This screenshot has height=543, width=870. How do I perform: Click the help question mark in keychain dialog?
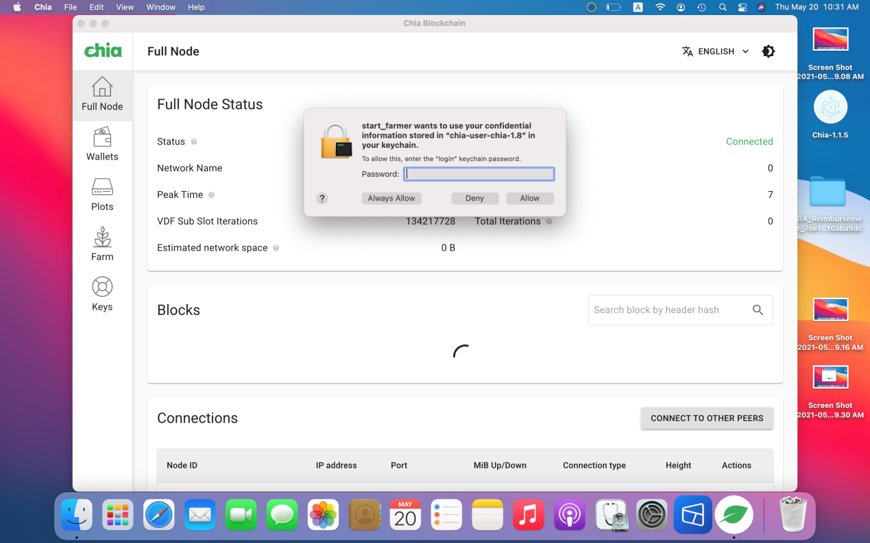[322, 199]
